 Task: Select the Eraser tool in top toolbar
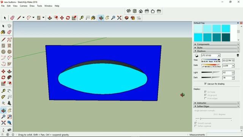[x=13, y=18]
